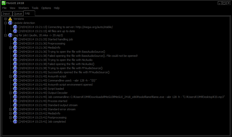
Task: Switch to the Input tab
Action: (x=6, y=14)
